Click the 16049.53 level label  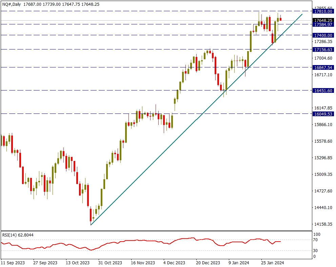pos(323,114)
